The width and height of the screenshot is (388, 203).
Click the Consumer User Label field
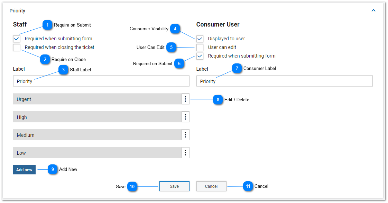(x=285, y=81)
